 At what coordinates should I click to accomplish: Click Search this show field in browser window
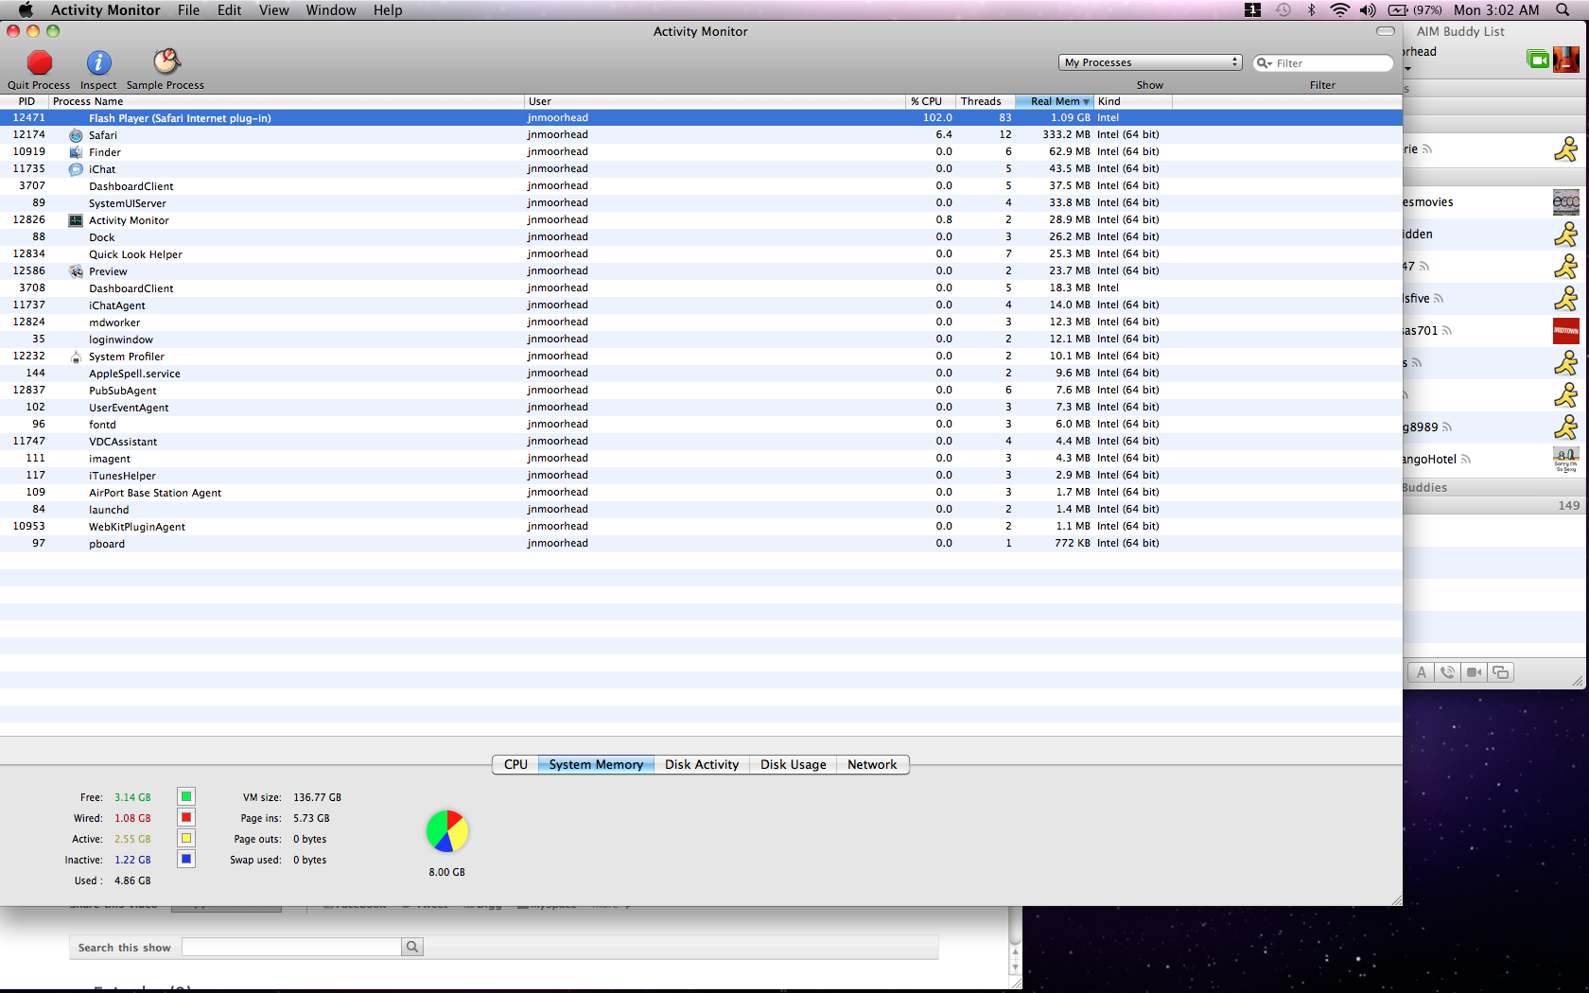point(292,947)
